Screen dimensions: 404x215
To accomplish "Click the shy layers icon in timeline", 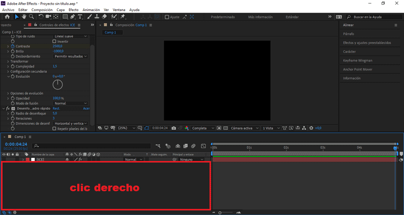I will pos(178,146).
